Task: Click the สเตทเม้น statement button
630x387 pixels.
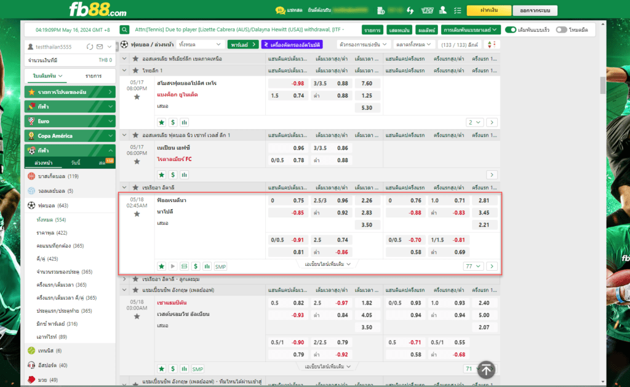Action: pyautogui.click(x=399, y=29)
